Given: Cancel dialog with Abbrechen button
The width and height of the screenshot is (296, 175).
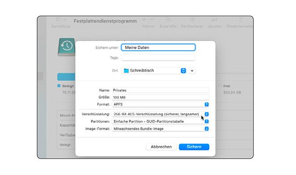Looking at the screenshot, I should click(161, 147).
